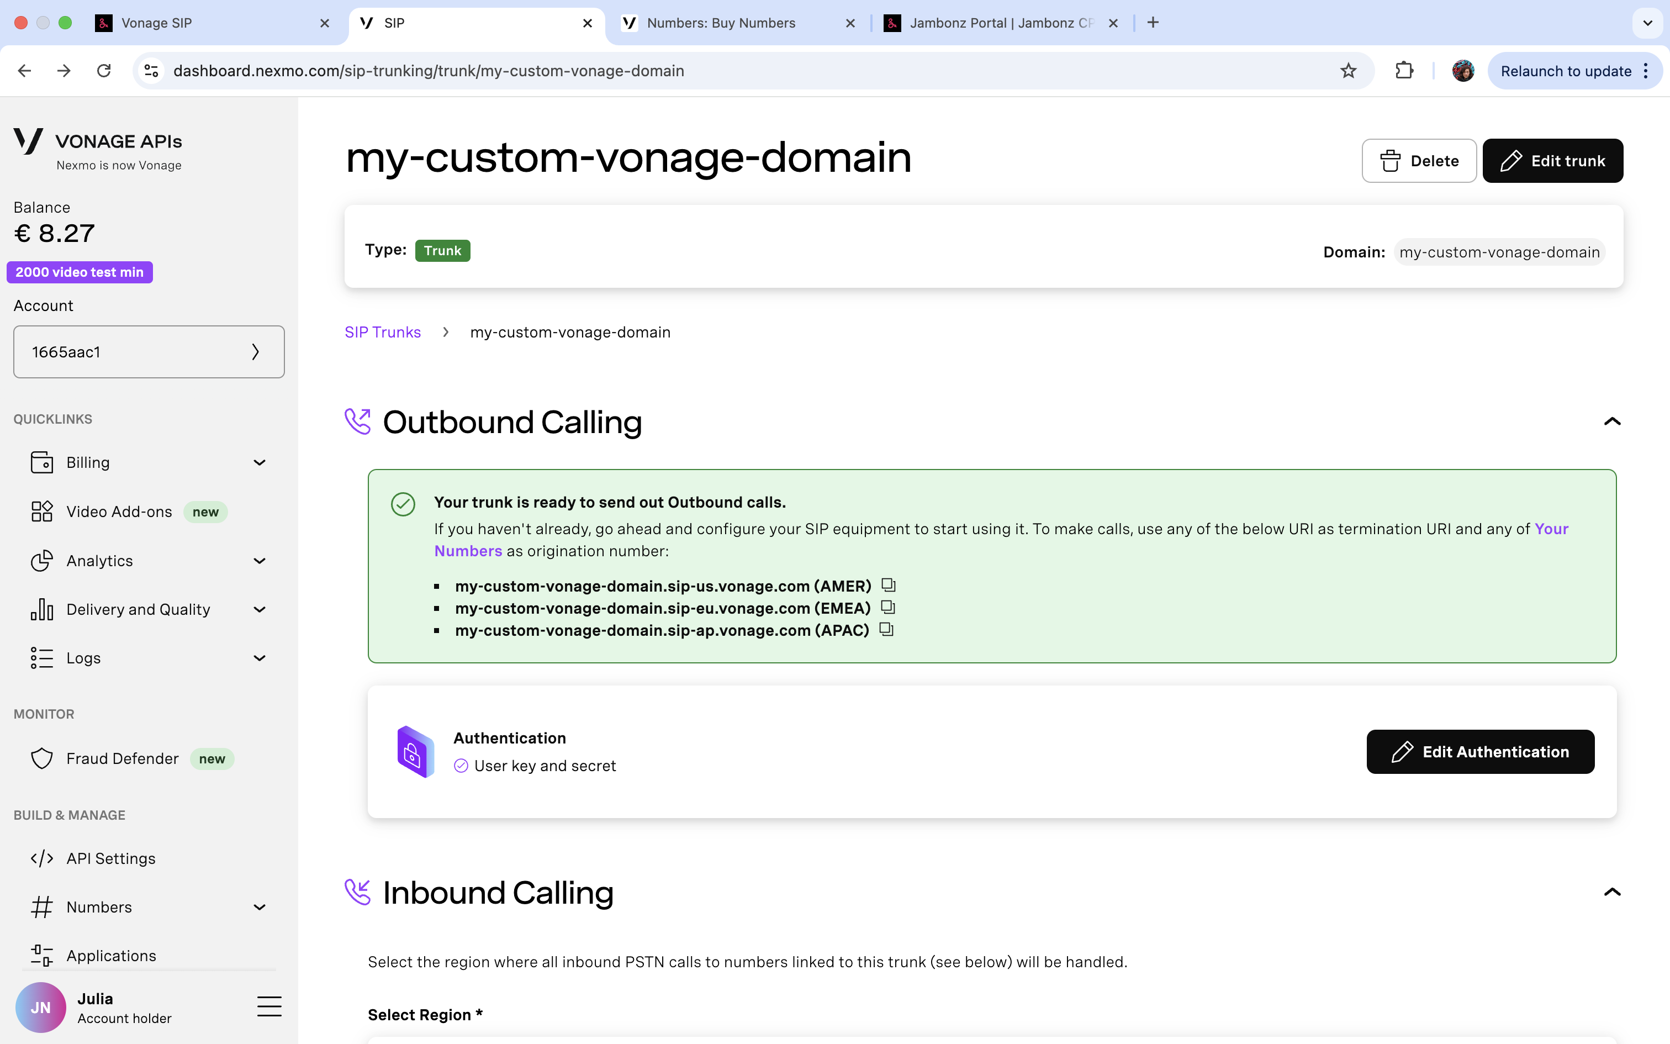
Task: Open the browser extensions puzzle icon
Action: tap(1404, 71)
